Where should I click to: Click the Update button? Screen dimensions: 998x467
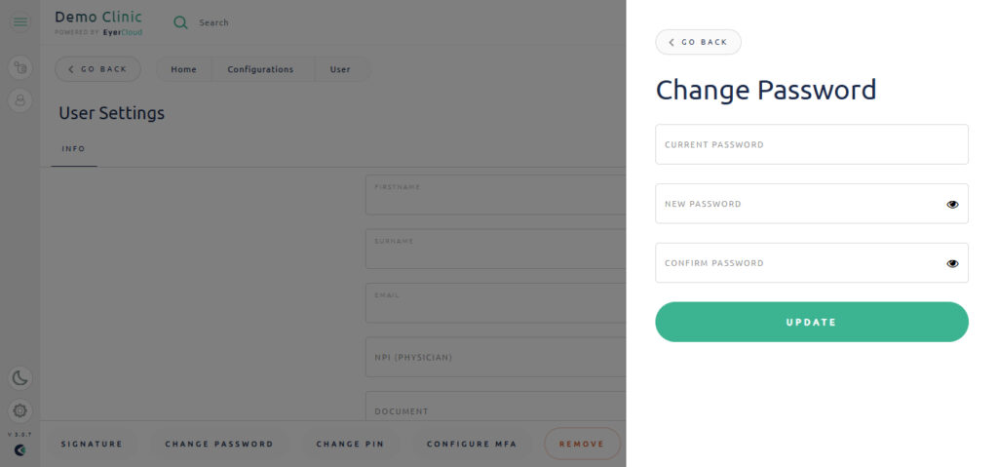click(812, 322)
